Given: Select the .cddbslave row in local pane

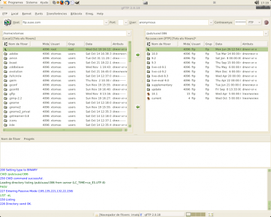Looking at the screenshot, I should click(x=65, y=67).
